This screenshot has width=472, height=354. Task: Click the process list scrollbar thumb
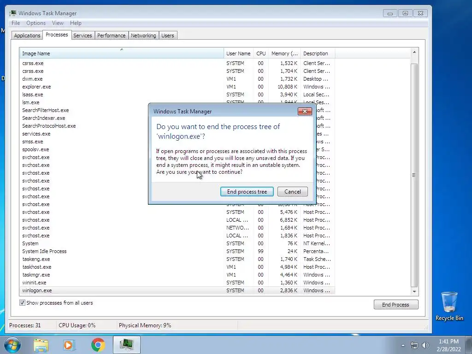click(414, 175)
